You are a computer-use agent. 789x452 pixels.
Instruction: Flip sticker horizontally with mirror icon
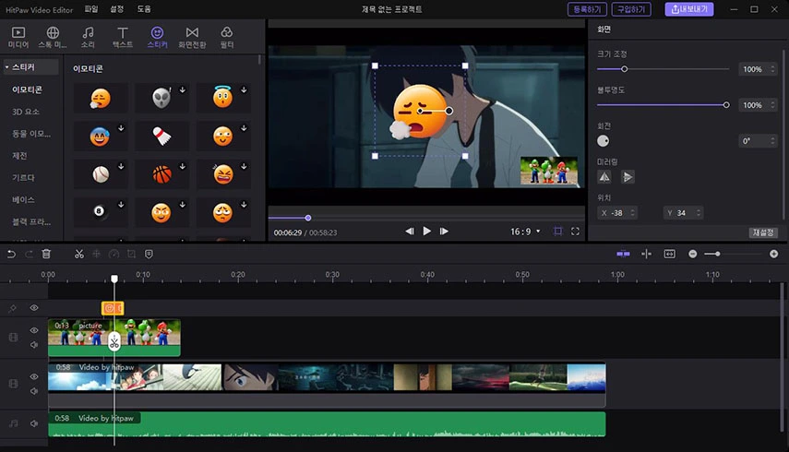coord(604,177)
